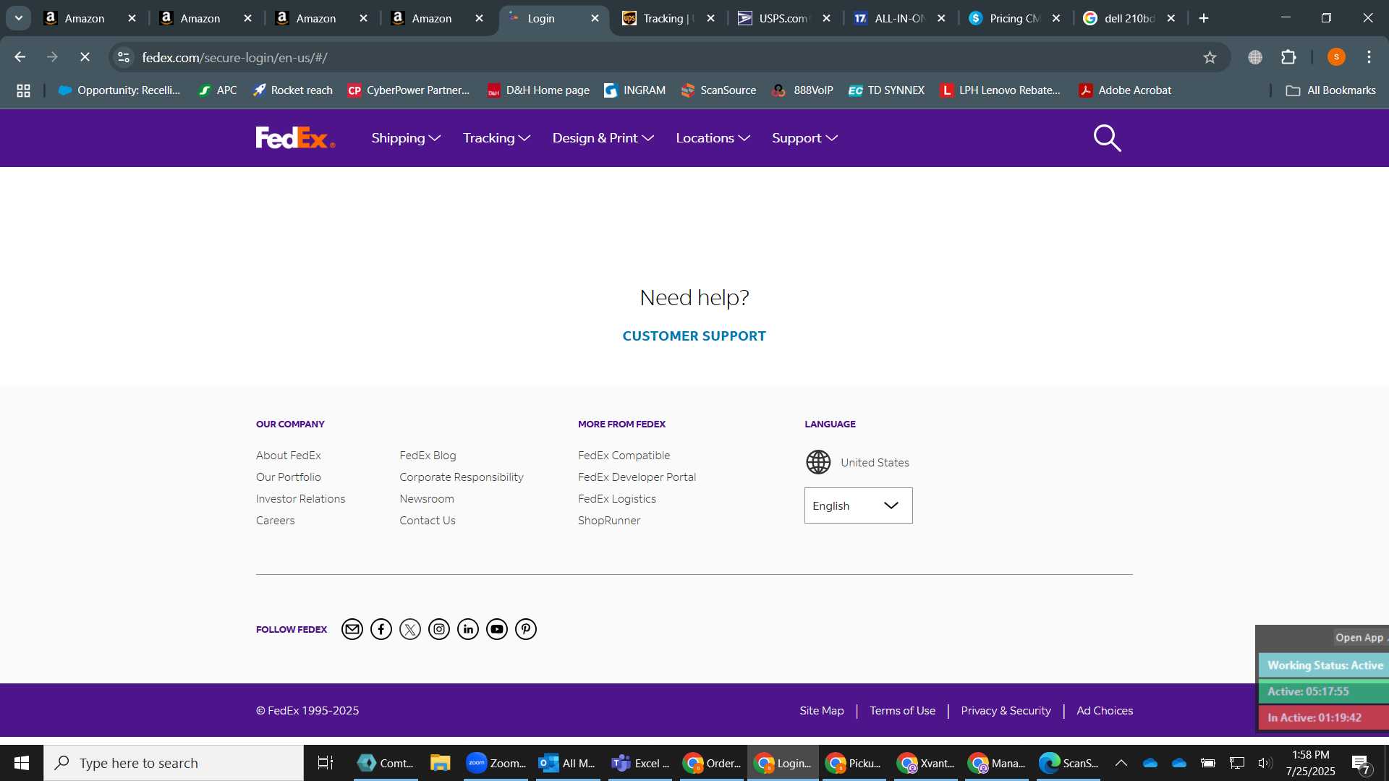Open the Site Map link
The image size is (1389, 781).
(821, 711)
